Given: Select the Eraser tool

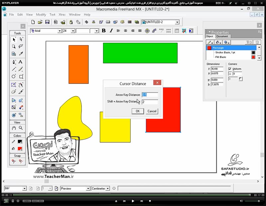Looking at the screenshot, I should tap(14, 92).
